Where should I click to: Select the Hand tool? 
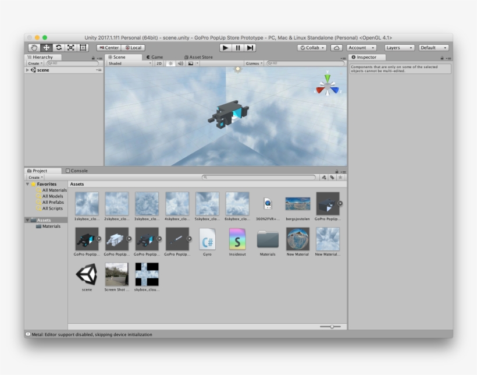pos(35,48)
